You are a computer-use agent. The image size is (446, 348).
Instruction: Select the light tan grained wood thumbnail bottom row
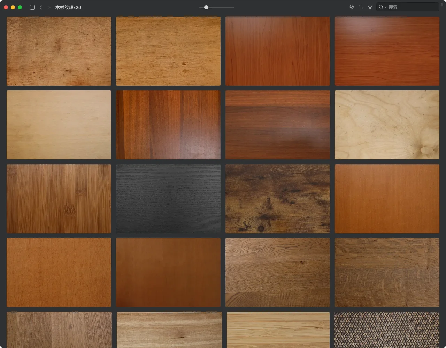click(169, 330)
